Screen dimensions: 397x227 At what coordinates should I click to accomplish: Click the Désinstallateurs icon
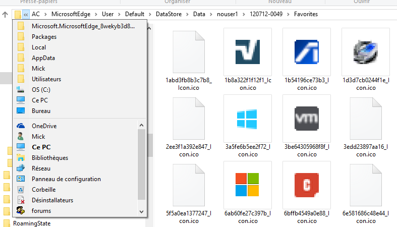click(x=21, y=200)
